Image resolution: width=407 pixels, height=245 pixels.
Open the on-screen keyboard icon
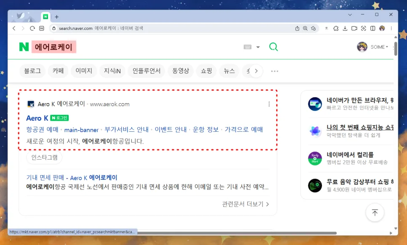(247, 47)
